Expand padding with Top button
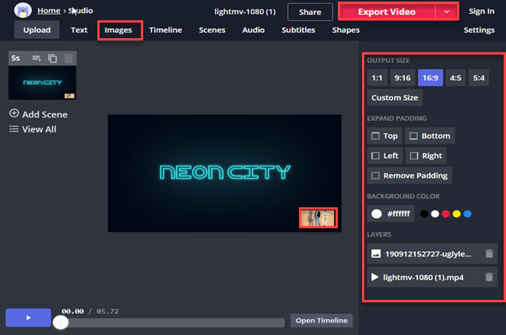The height and width of the screenshot is (335, 506). 385,136
